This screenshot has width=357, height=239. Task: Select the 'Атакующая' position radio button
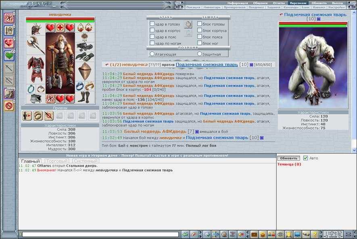click(152, 54)
